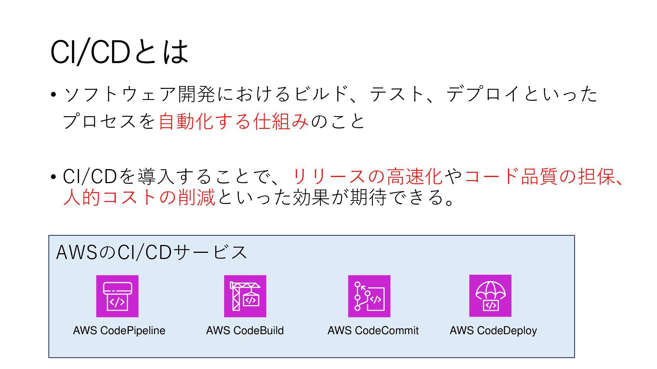Select the AWS CodePipeline label
Image resolution: width=657 pixels, height=369 pixels.
coord(119,330)
